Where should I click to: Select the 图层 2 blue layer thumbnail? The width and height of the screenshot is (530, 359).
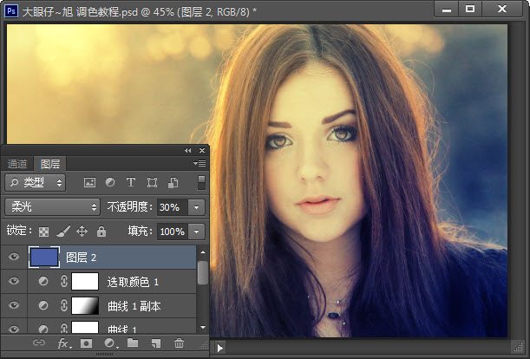tap(44, 257)
